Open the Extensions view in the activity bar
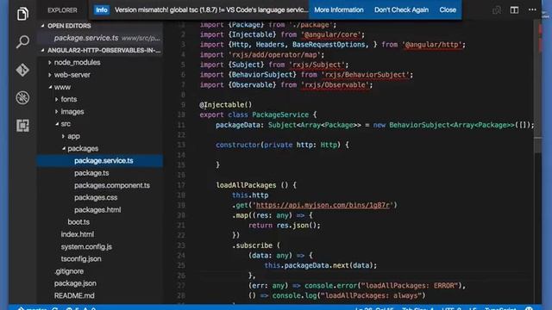 (22, 126)
